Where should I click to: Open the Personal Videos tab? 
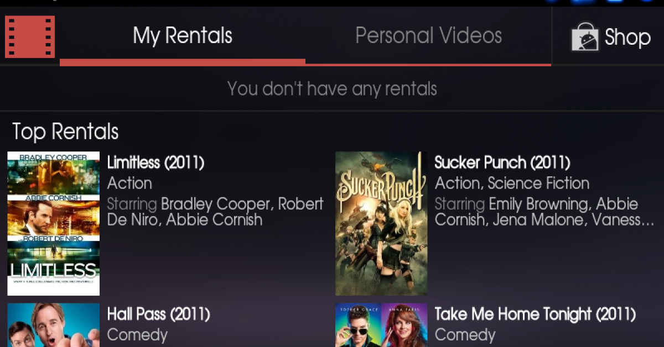[x=428, y=36]
